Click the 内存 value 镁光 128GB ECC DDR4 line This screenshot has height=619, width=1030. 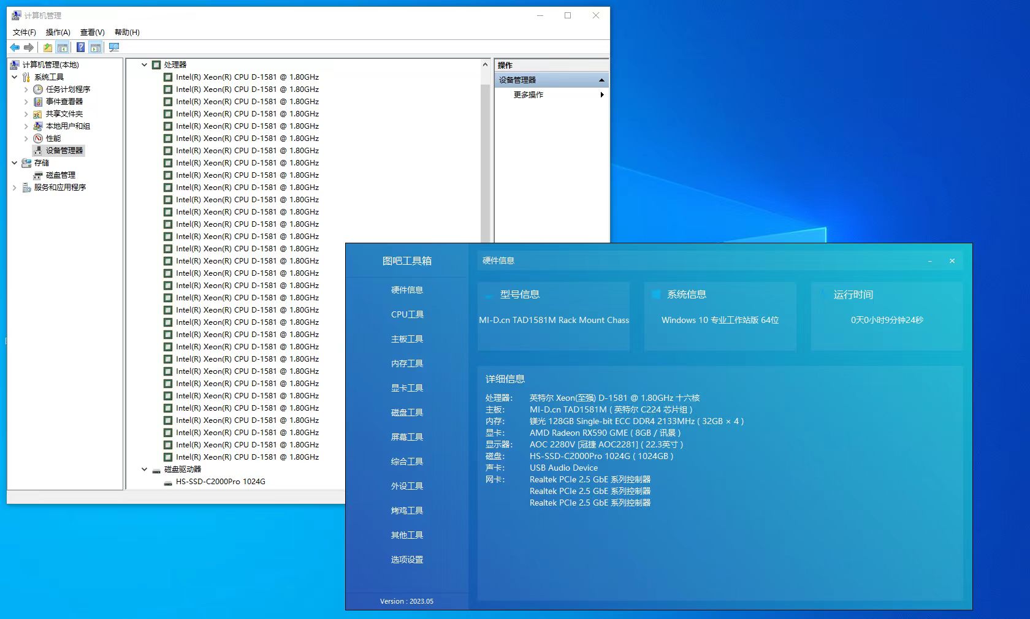(x=636, y=421)
